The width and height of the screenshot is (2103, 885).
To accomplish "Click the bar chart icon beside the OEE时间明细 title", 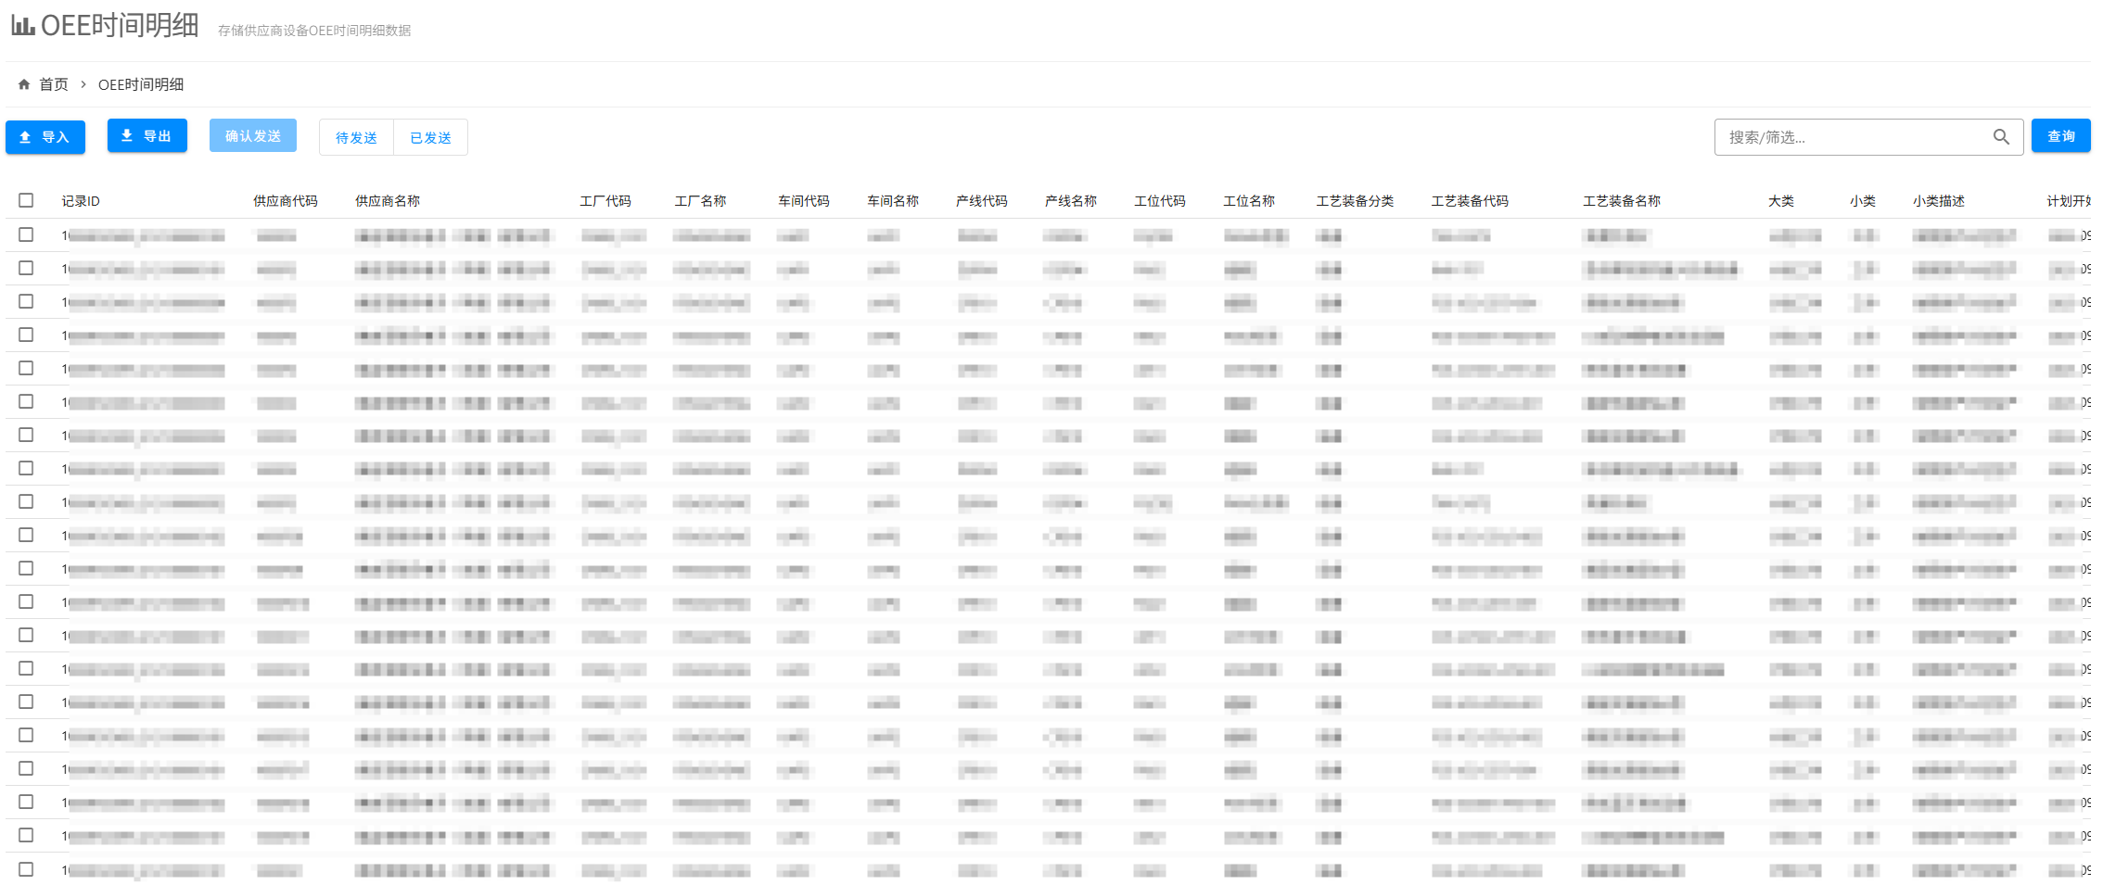I will click(x=23, y=25).
